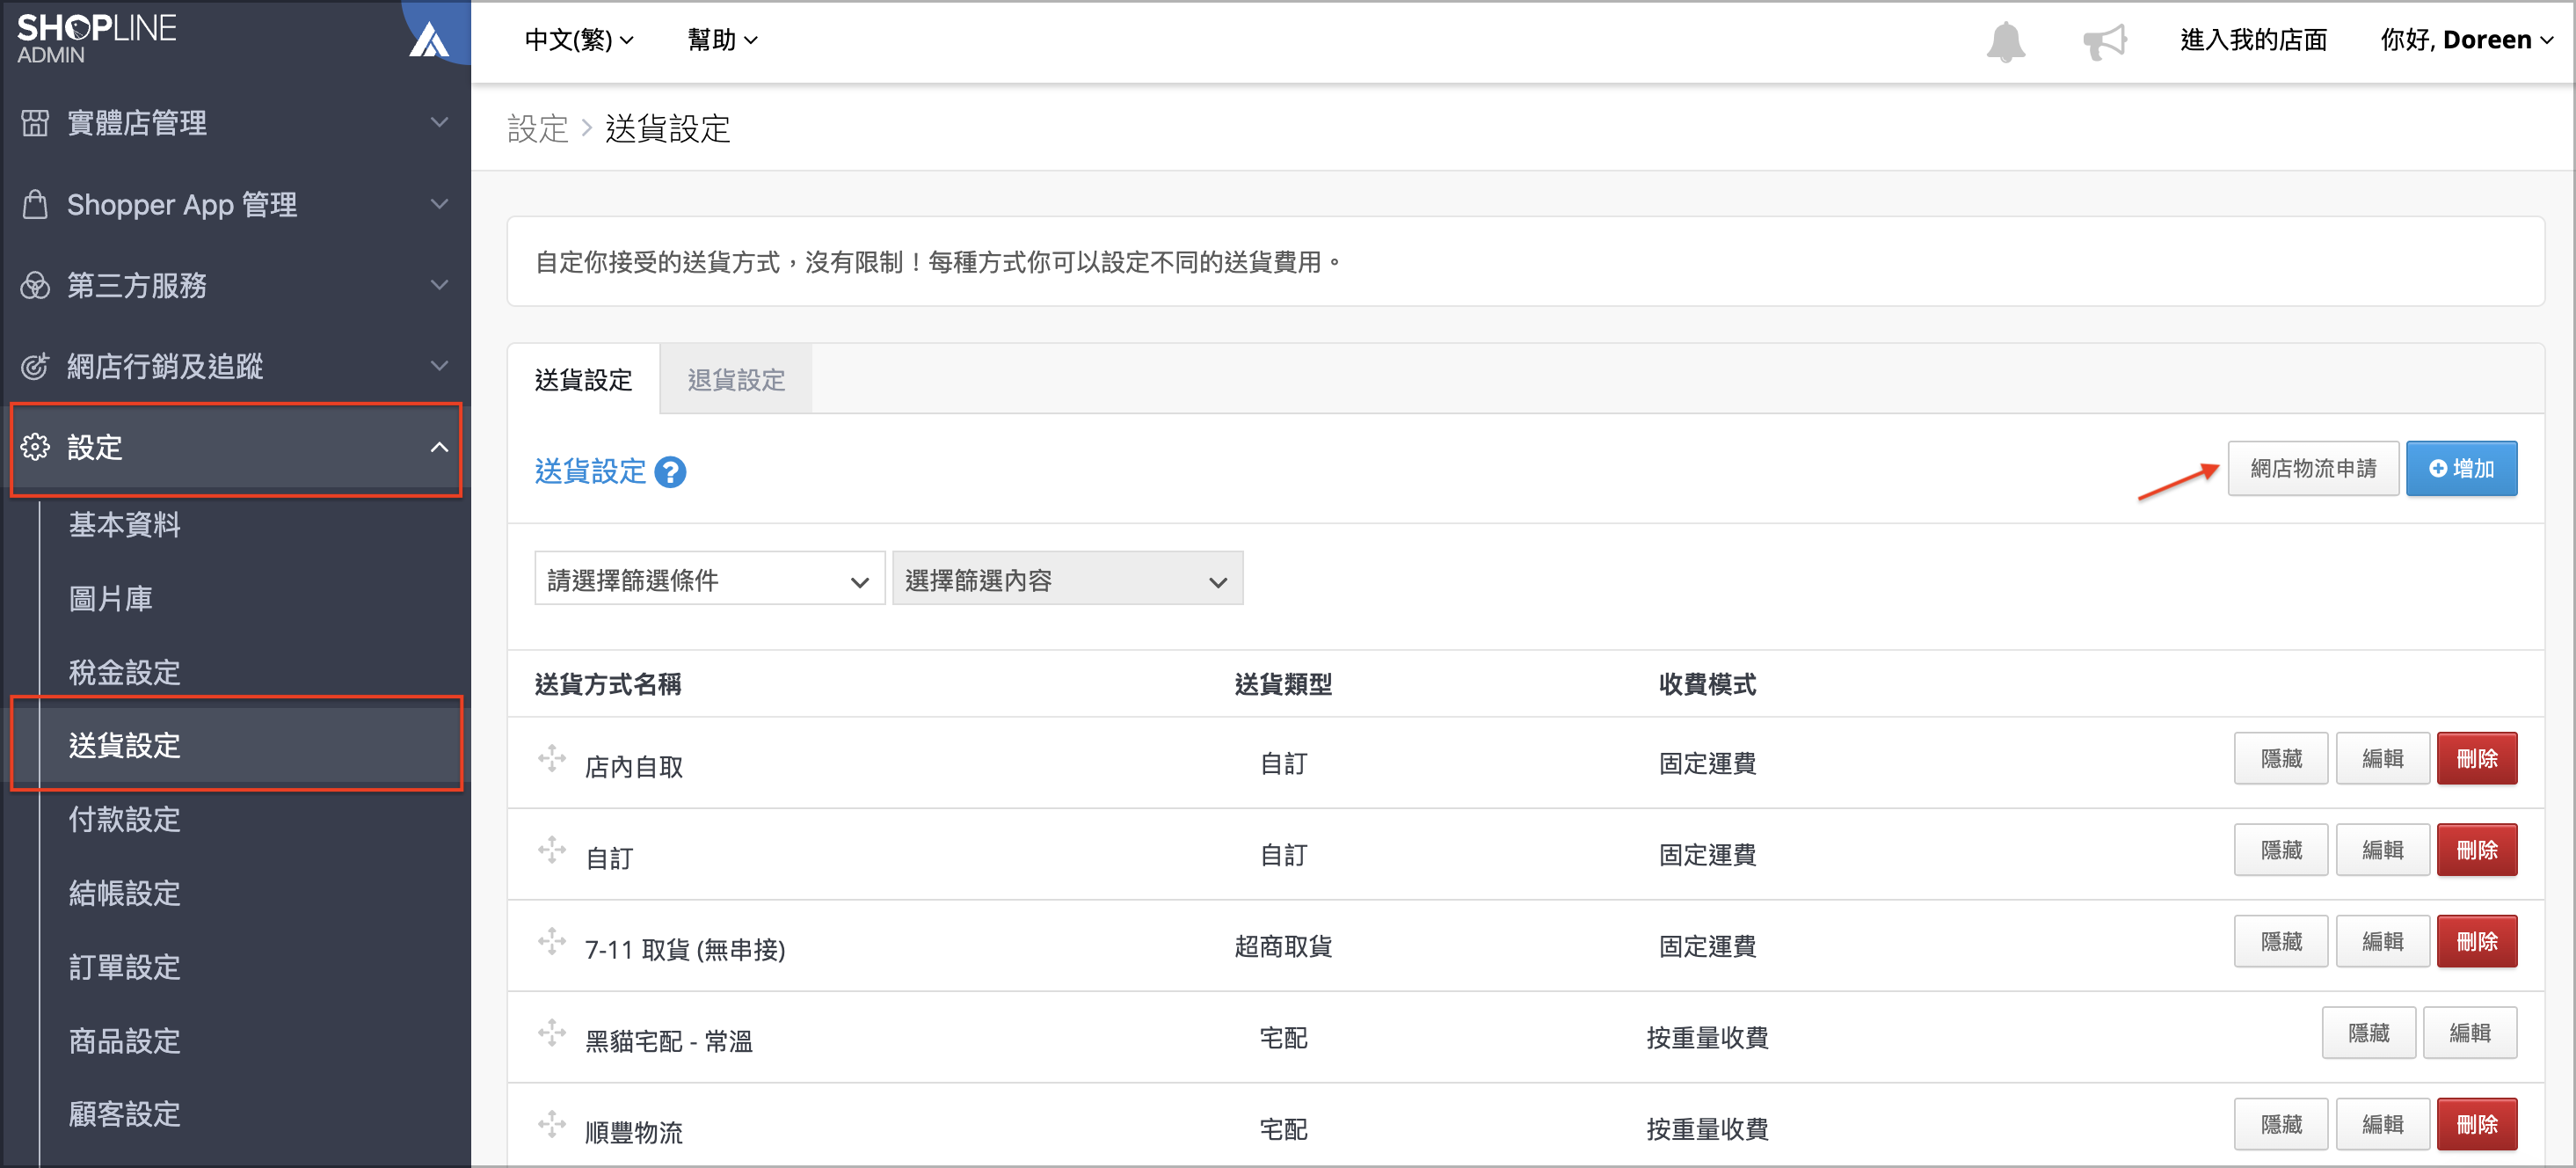This screenshot has width=2576, height=1168.
Task: Switch to the 退貨設定 tab
Action: pos(736,380)
